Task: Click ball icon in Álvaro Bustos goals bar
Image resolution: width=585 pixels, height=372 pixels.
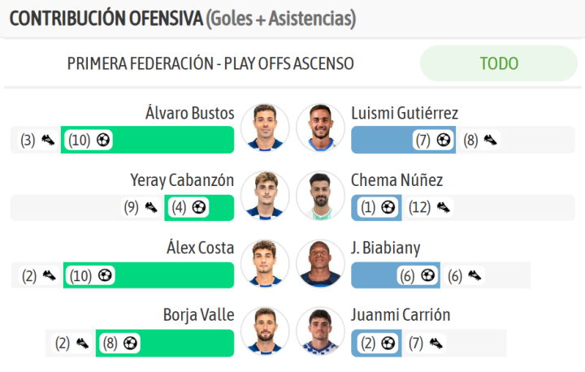Action: pos(103,140)
